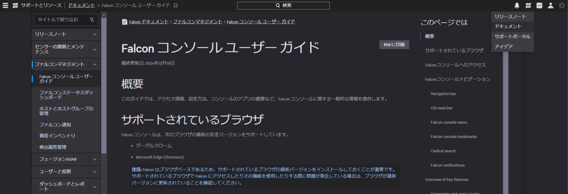568x194 pixels.
Task: Open 検出属性管理 sidebar item
Action: coord(53,147)
